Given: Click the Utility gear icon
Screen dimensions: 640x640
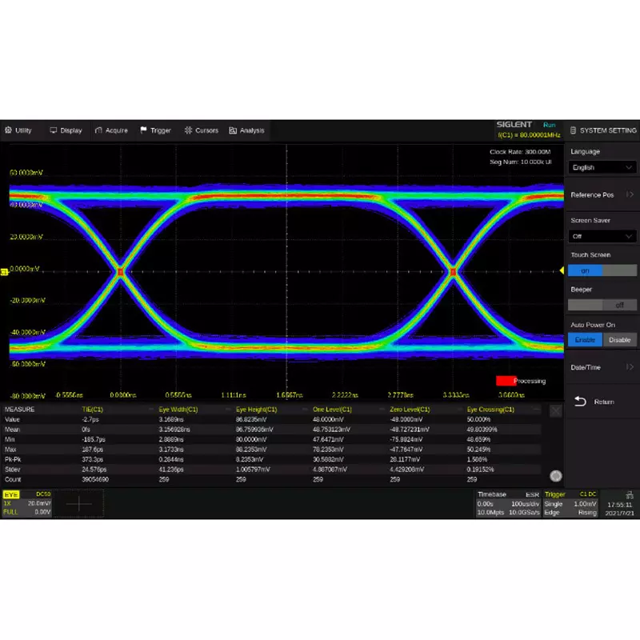Looking at the screenshot, I should tap(8, 130).
